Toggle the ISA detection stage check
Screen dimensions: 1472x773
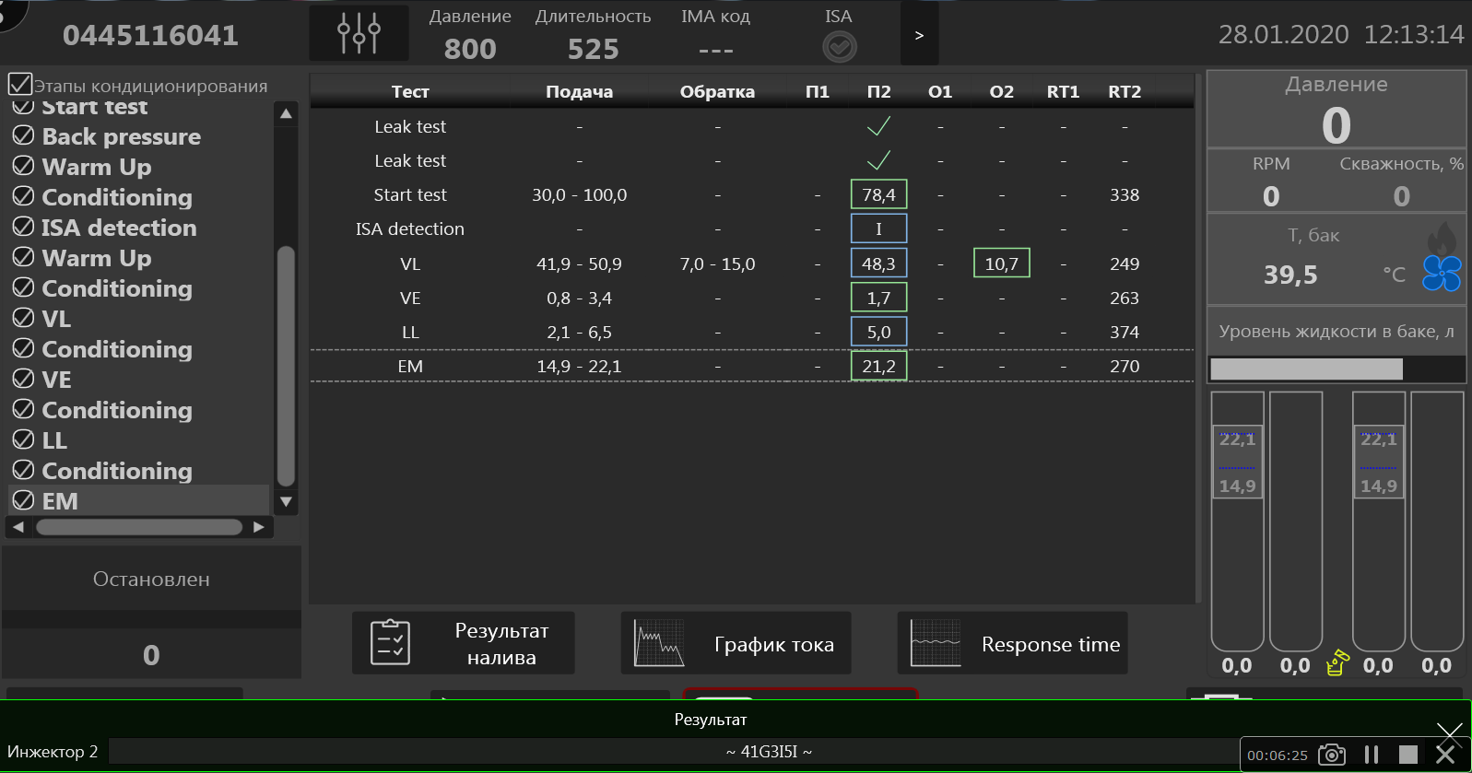click(x=24, y=228)
